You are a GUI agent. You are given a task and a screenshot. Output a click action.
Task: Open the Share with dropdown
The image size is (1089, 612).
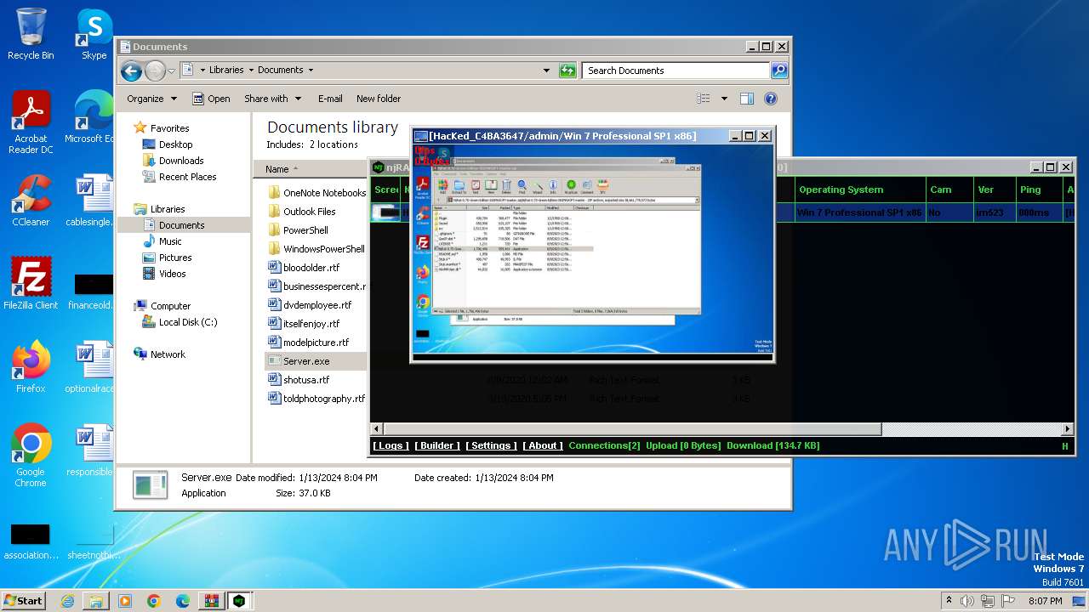point(272,99)
